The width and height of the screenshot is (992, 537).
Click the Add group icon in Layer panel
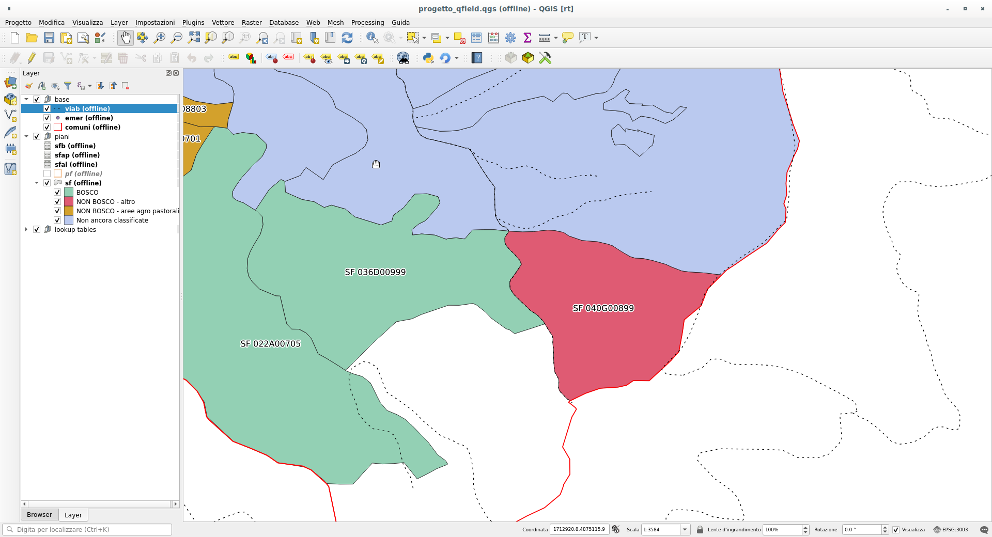42,86
